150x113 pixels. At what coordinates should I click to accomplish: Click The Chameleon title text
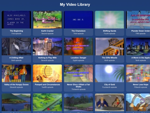tap(78, 31)
